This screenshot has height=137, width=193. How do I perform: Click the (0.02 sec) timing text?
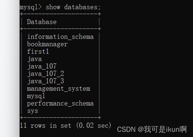[94, 126]
